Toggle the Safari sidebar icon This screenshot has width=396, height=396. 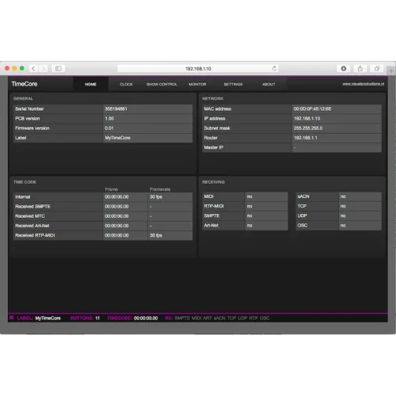(x=59, y=69)
